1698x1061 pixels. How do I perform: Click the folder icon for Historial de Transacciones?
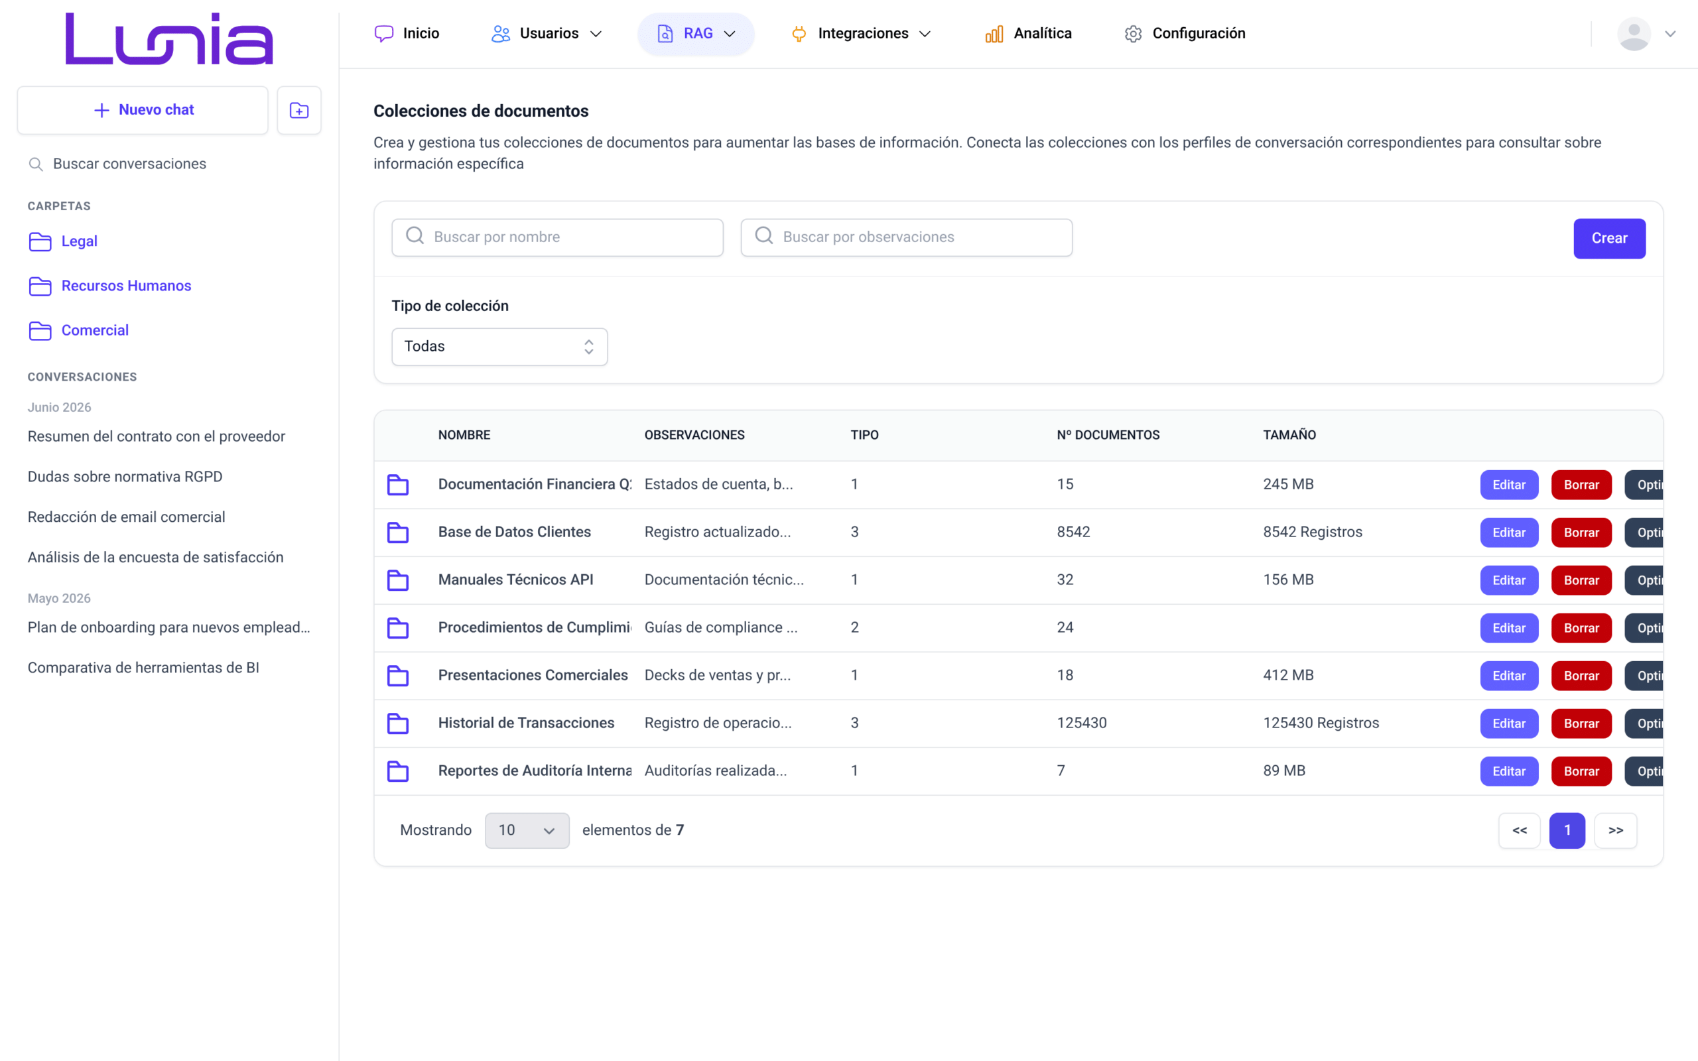point(398,723)
